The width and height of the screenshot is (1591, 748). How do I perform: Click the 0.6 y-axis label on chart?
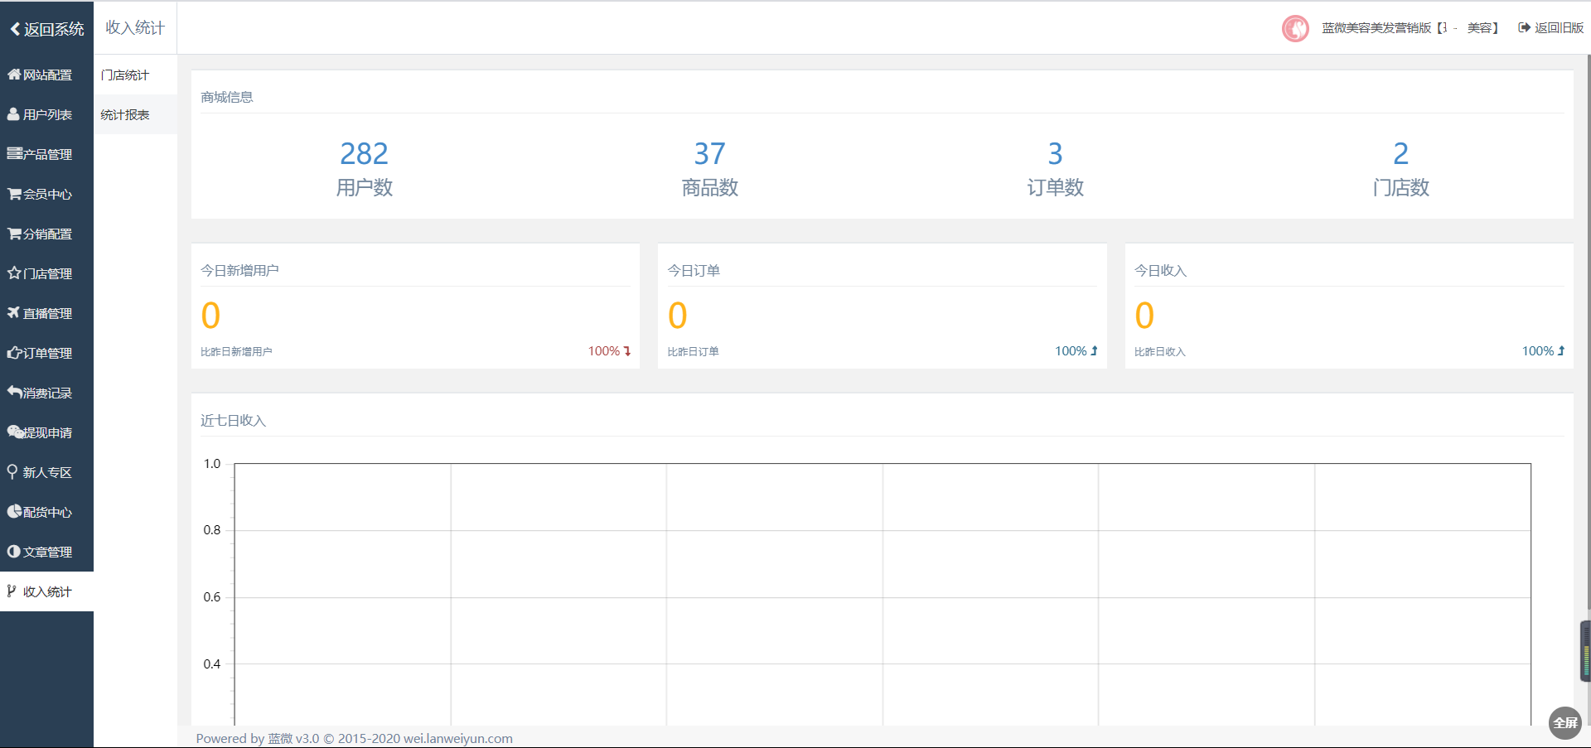[212, 597]
